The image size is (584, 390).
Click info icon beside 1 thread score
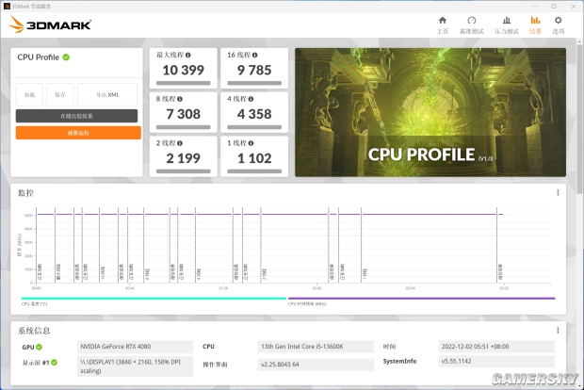[x=251, y=143]
